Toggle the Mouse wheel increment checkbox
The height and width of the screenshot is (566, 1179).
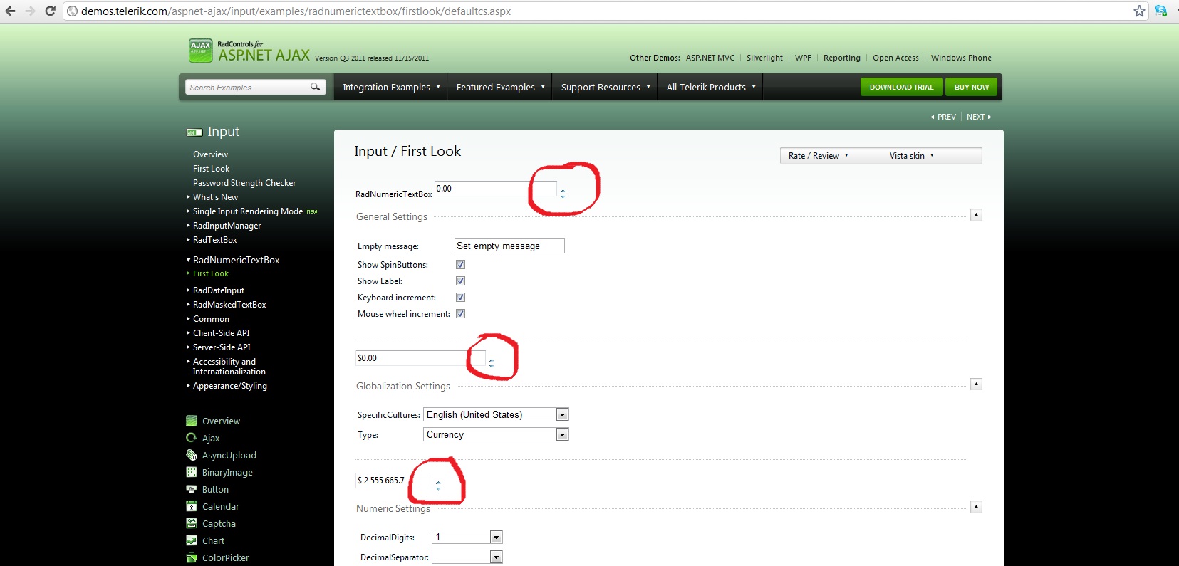(460, 314)
